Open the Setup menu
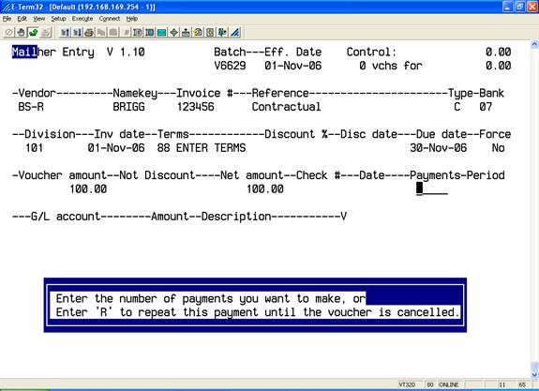Viewport: 539px width, 391px height. coord(58,19)
